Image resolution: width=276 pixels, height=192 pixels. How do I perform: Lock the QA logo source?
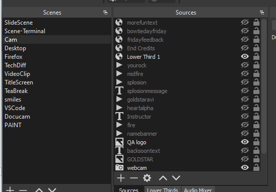tap(256, 142)
